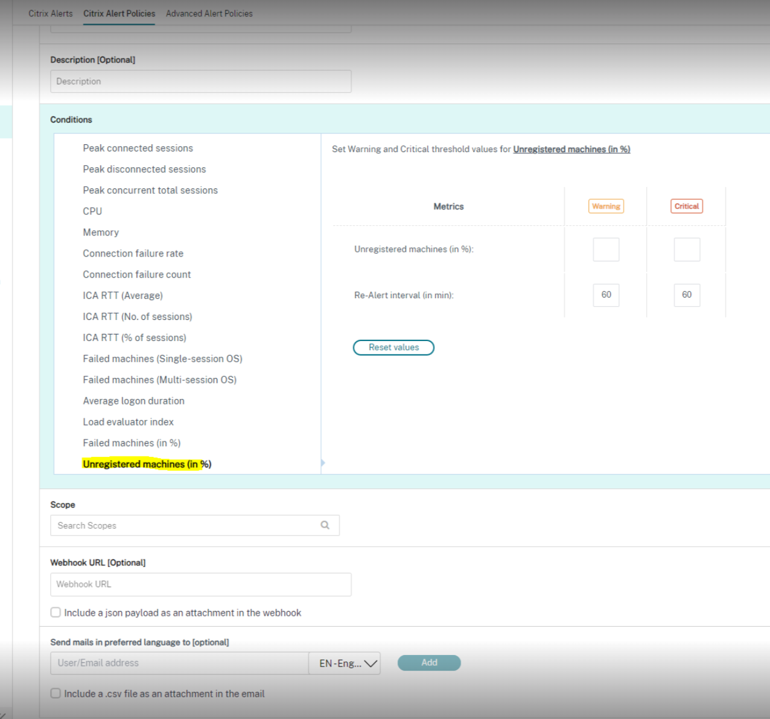The height and width of the screenshot is (719, 770).
Task: Choose the Average logon duration condition
Action: 133,401
